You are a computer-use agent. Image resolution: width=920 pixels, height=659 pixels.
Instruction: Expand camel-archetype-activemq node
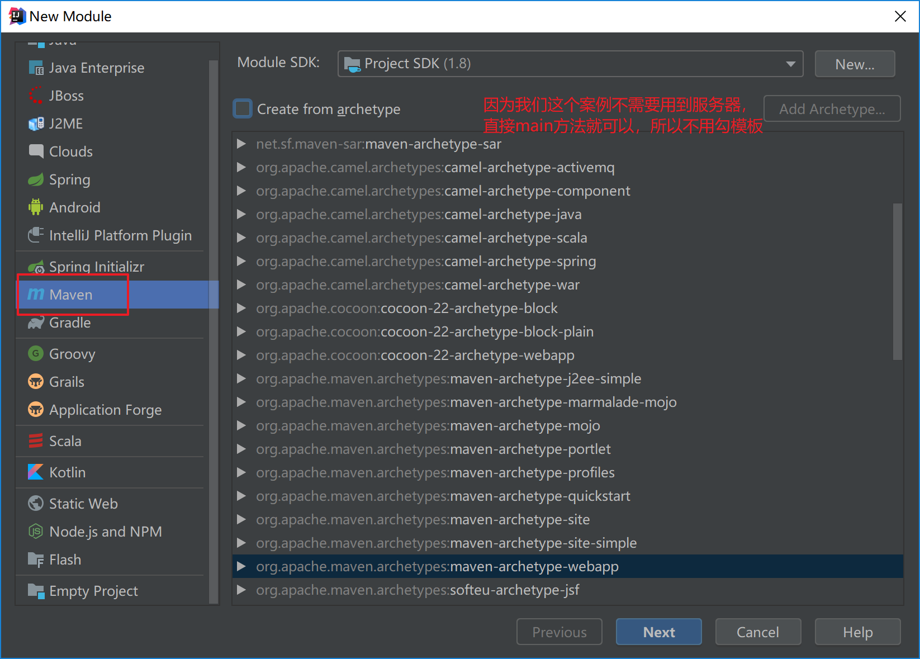click(241, 167)
